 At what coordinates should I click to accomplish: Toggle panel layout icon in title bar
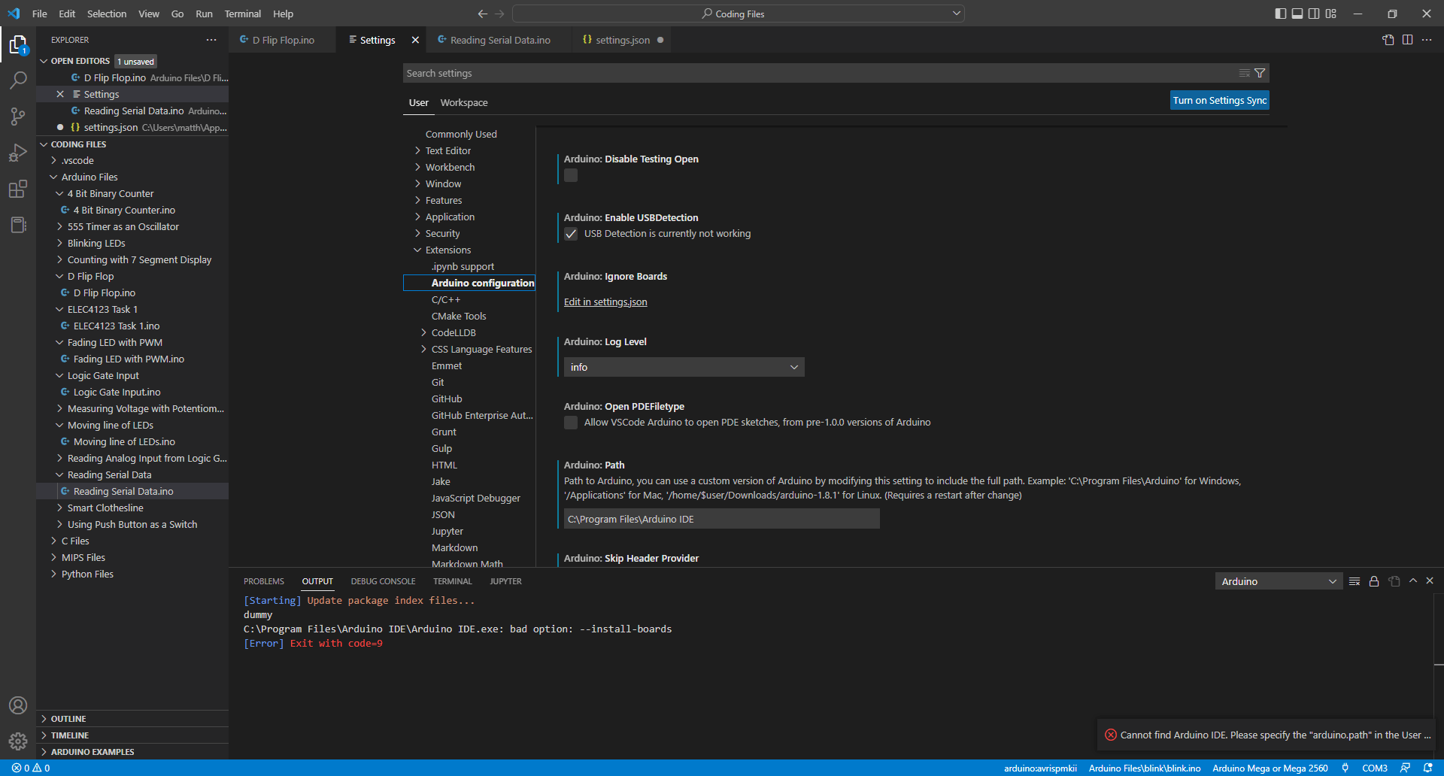[1297, 14]
